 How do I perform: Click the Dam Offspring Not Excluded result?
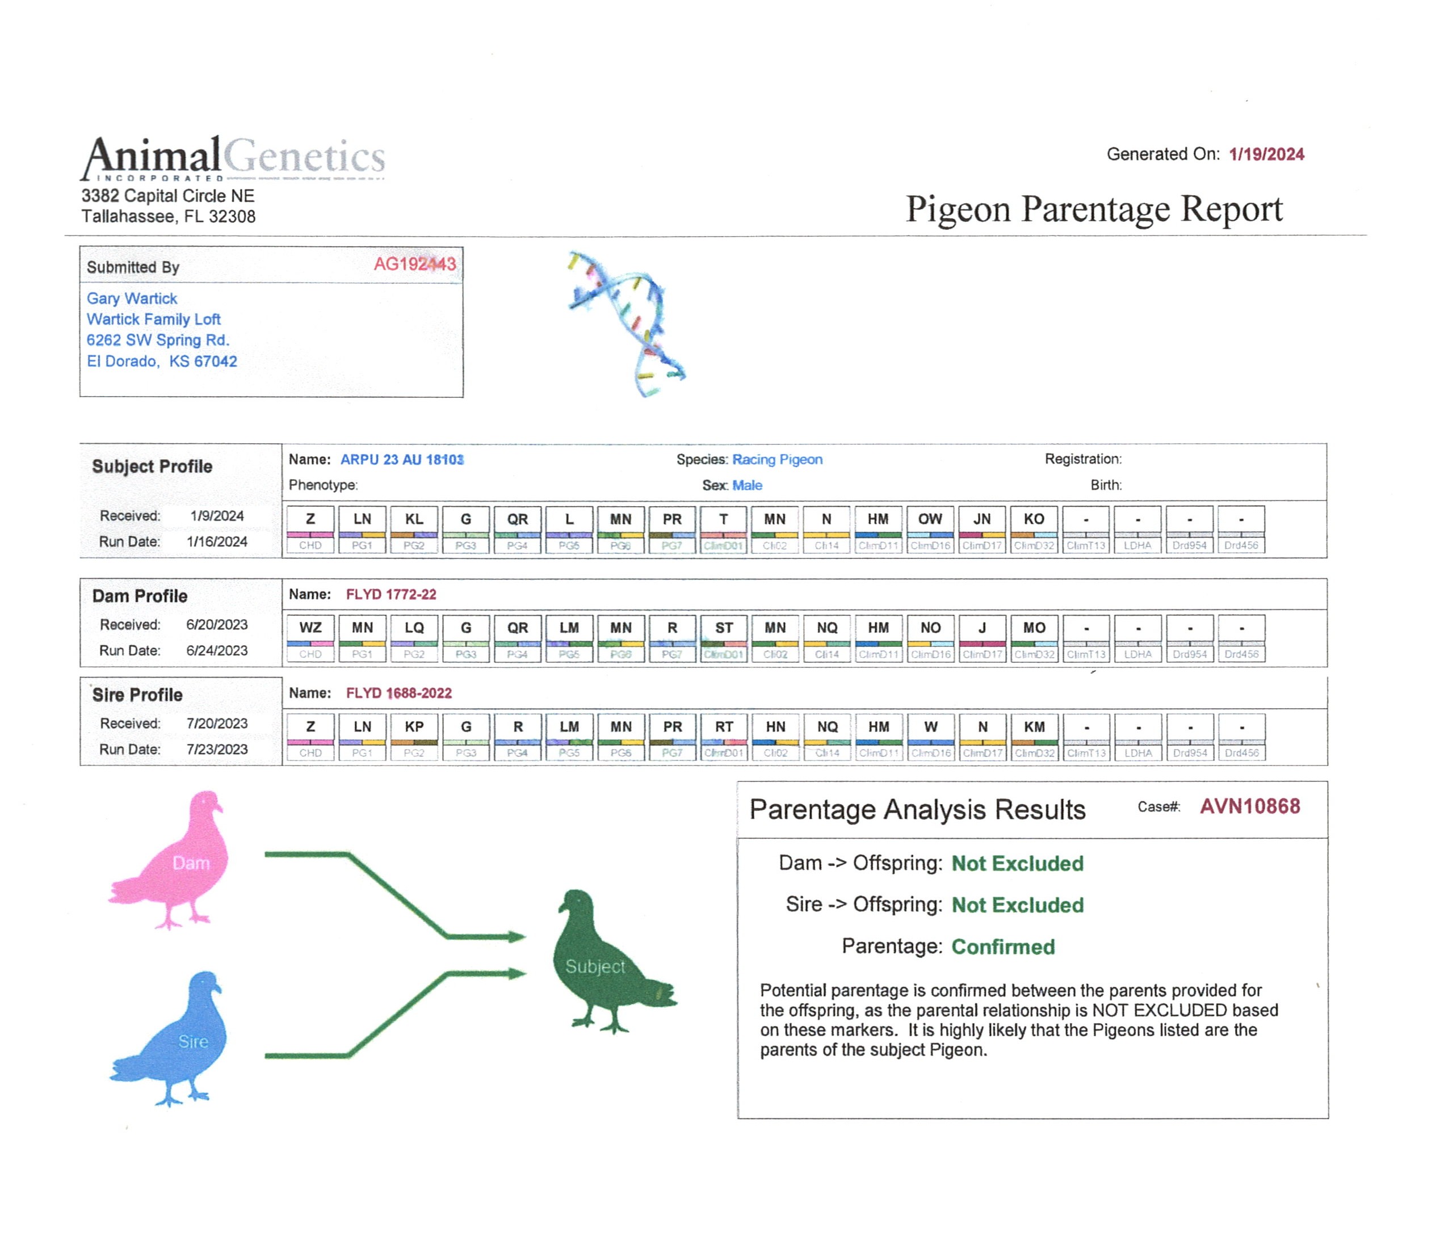tap(1018, 864)
